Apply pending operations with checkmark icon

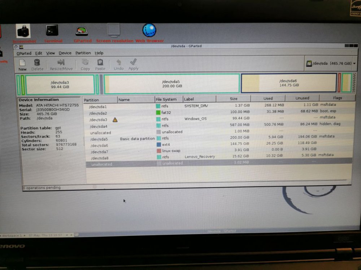(134, 62)
